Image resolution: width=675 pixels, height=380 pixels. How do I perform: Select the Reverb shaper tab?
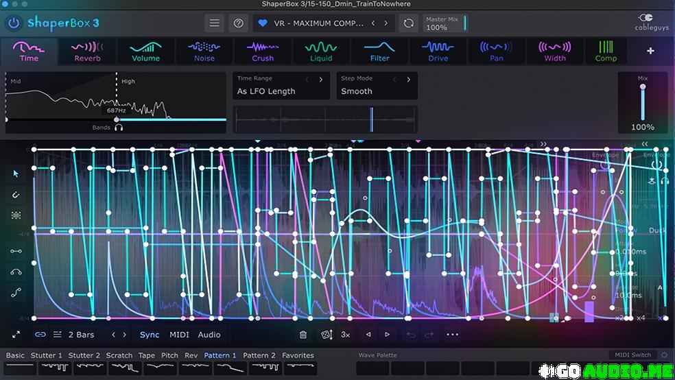(x=87, y=51)
